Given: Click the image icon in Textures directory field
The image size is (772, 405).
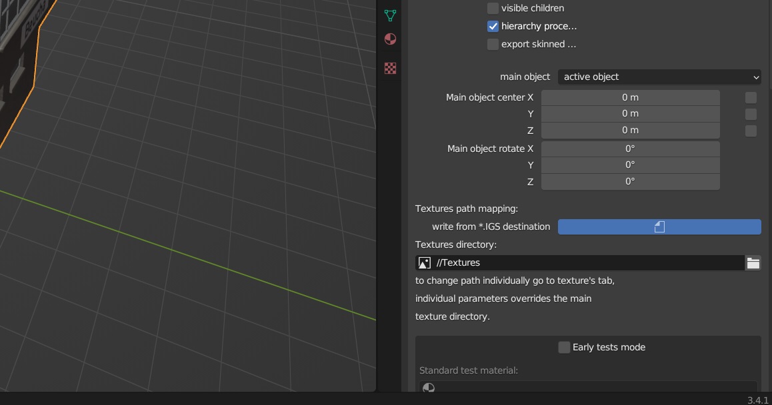Looking at the screenshot, I should click(424, 263).
